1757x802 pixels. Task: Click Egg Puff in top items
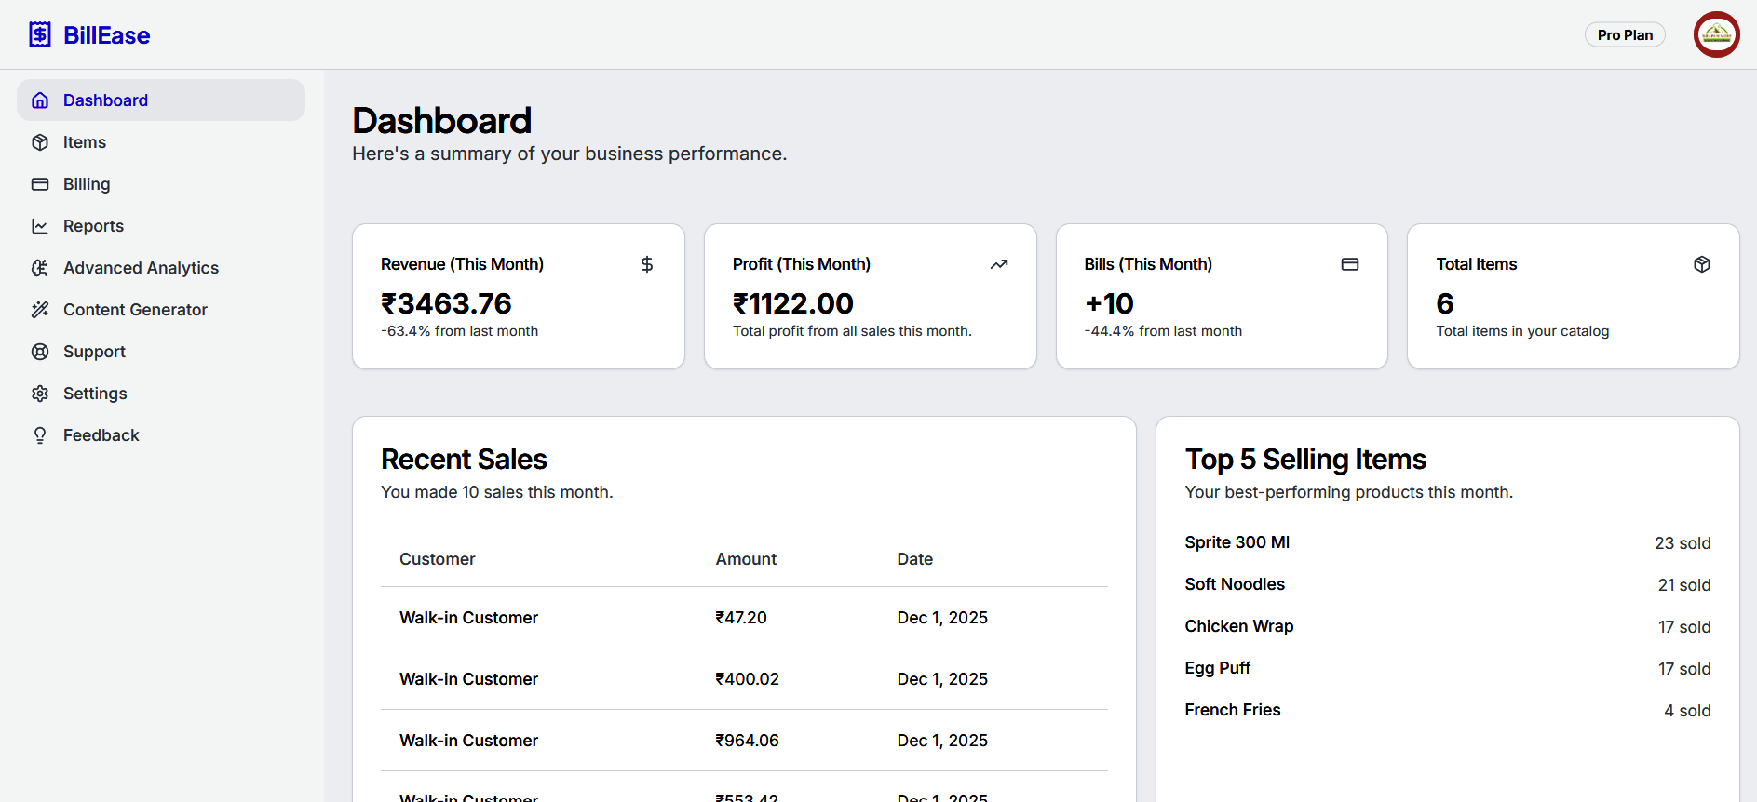pyautogui.click(x=1218, y=668)
